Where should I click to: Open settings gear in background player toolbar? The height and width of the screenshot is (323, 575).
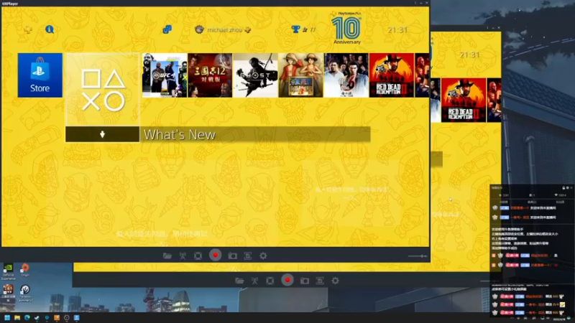(x=336, y=281)
